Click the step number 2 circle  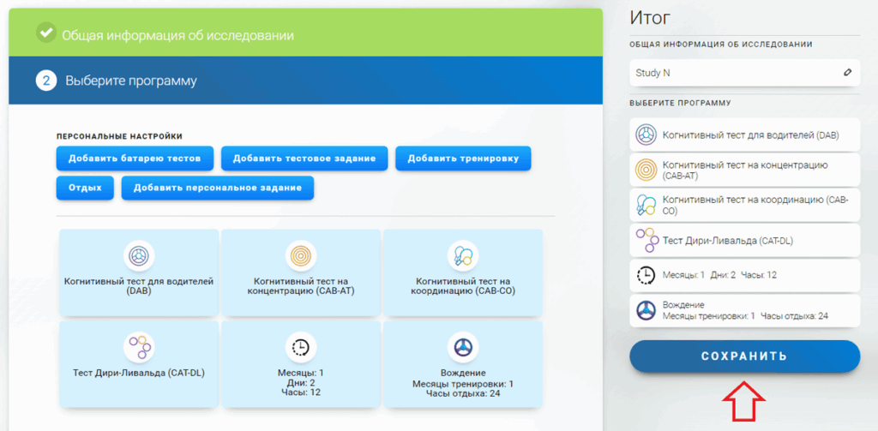pyautogui.click(x=45, y=81)
